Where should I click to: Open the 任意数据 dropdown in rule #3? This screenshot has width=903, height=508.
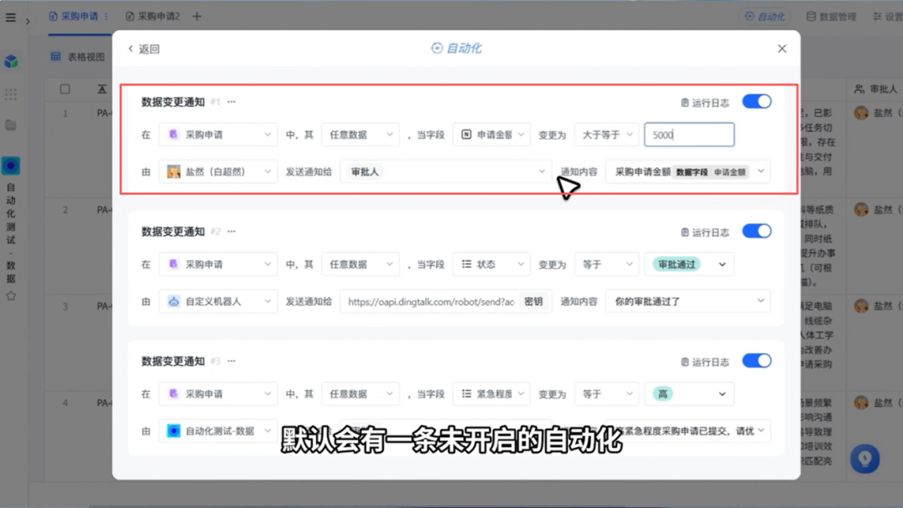(x=360, y=394)
